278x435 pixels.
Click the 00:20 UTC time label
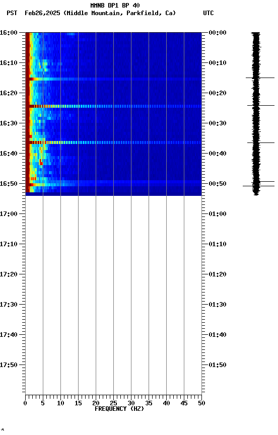click(x=218, y=93)
